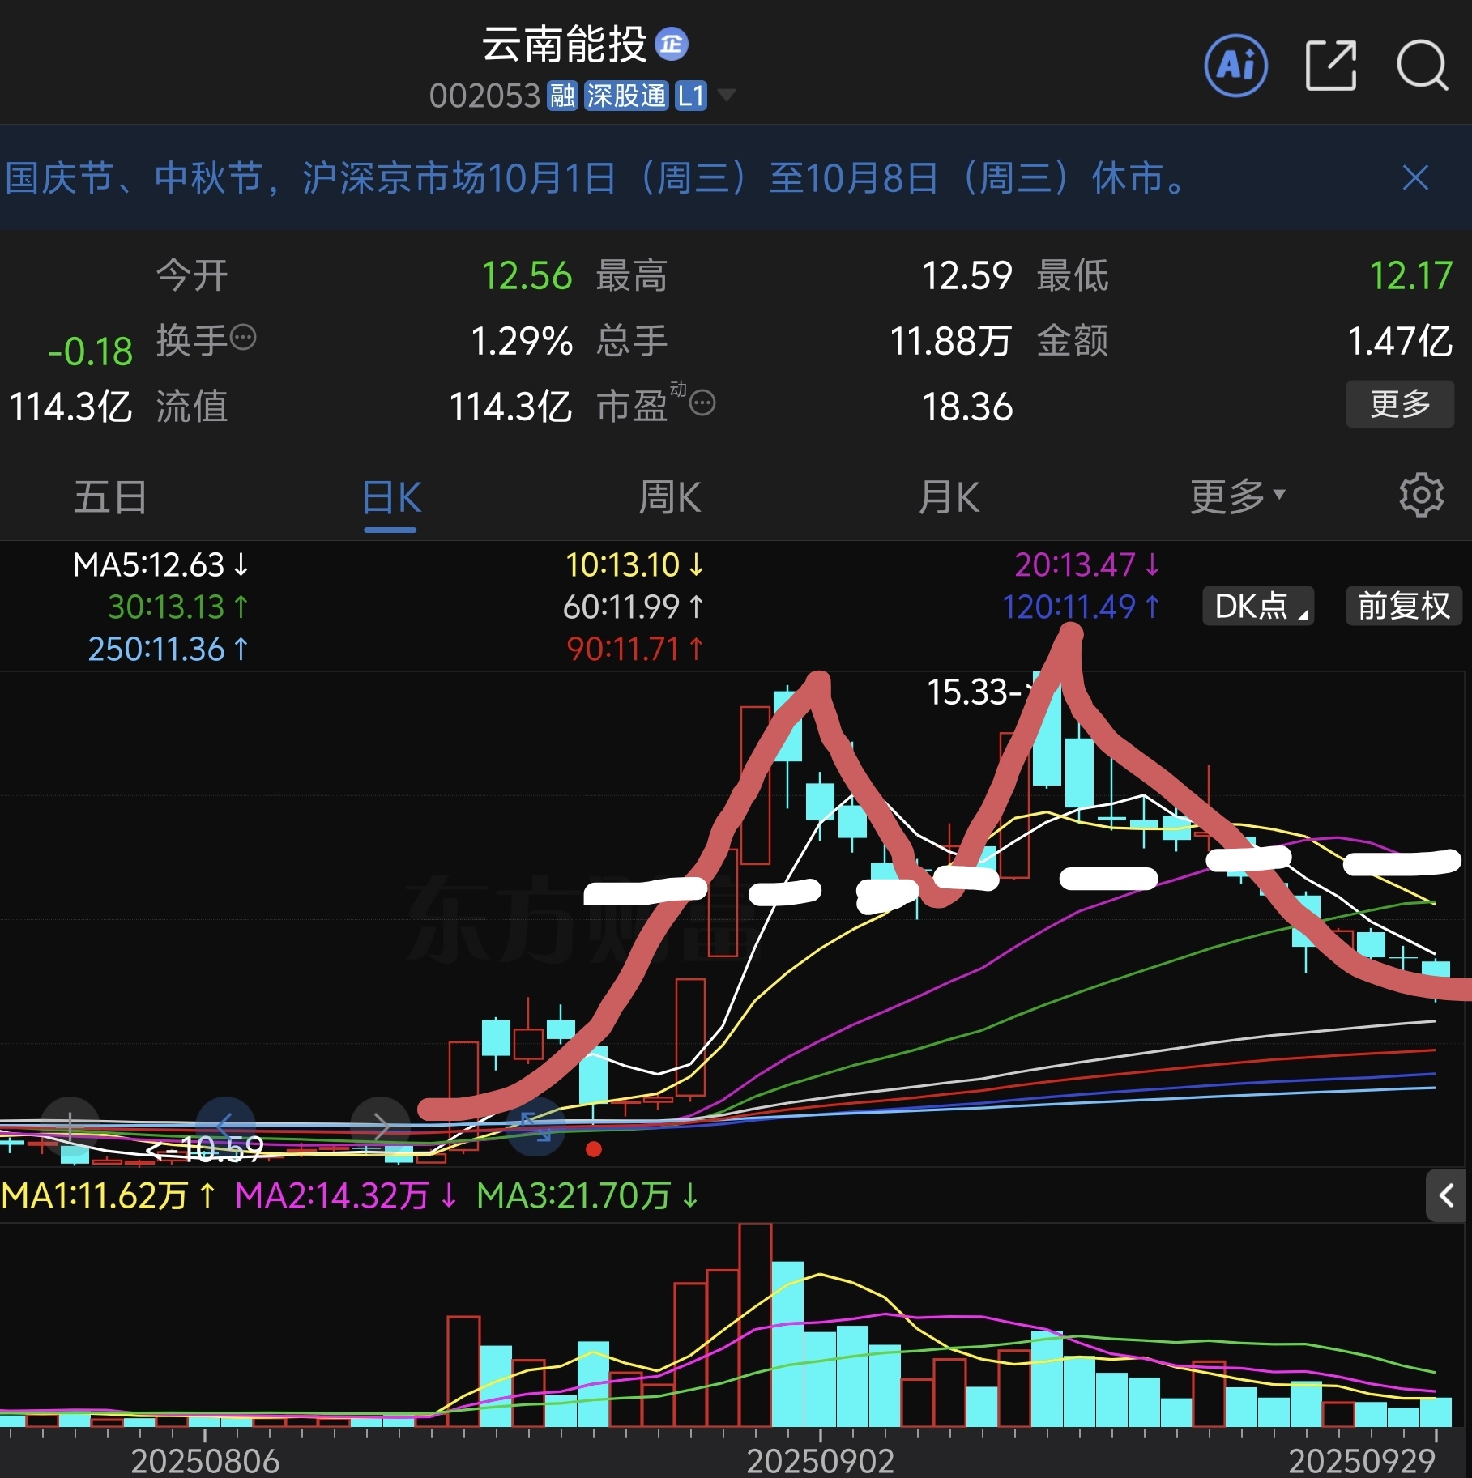Tap the 最高 value 12.59
This screenshot has width=1472, height=1478.
click(x=967, y=275)
